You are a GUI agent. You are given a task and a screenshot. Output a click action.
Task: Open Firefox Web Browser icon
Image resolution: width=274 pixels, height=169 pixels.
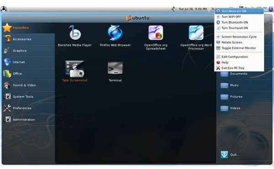tap(115, 33)
